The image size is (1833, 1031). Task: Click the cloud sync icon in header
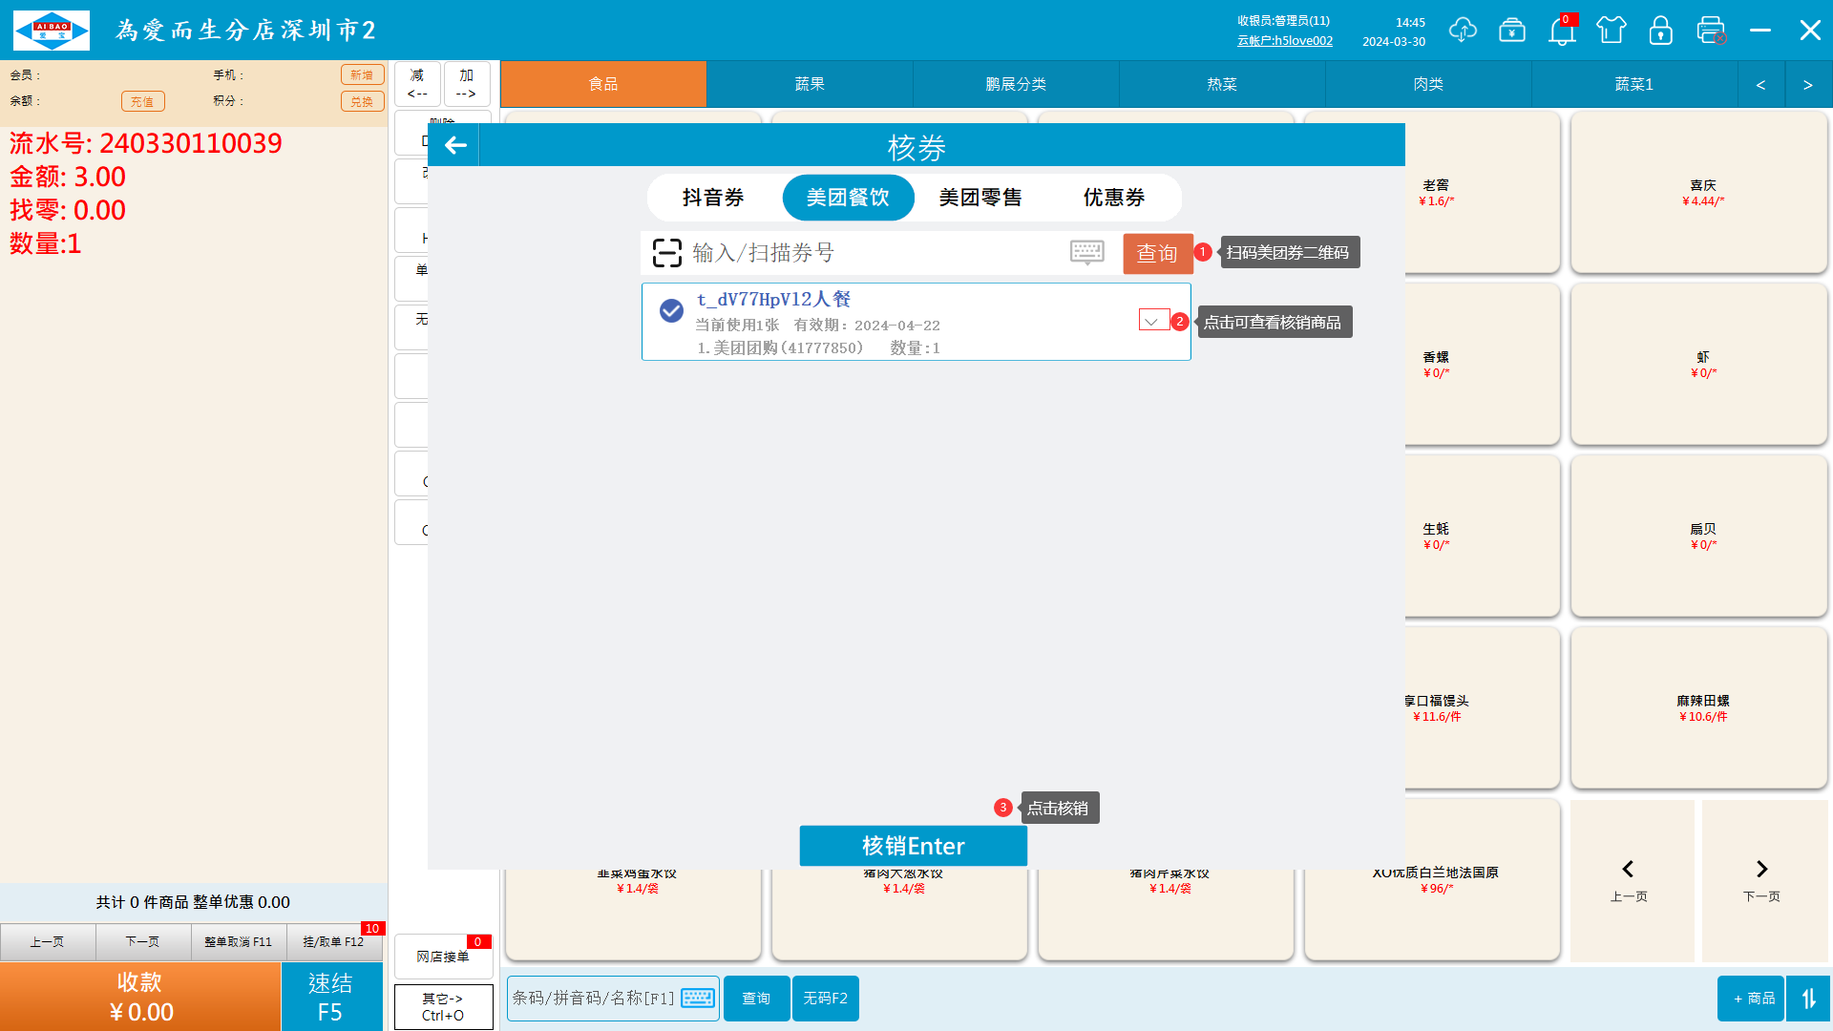(x=1463, y=30)
